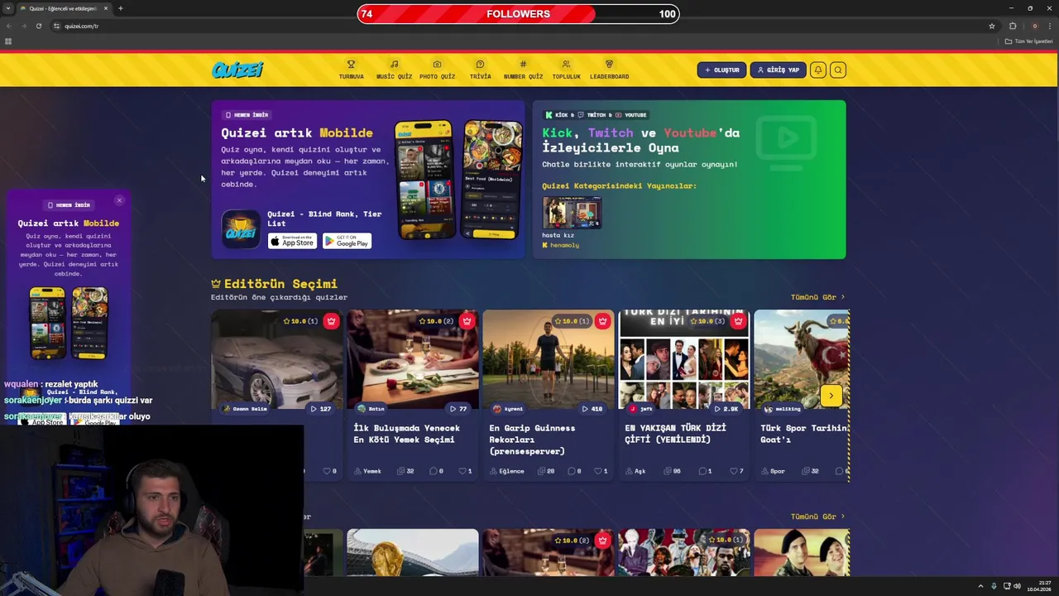Open the dusty BMW quiz thumbnail
The image size is (1059, 596).
pos(276,359)
